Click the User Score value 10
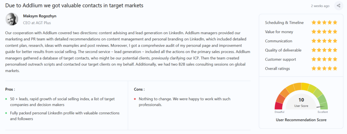 pyautogui.click(x=301, y=100)
